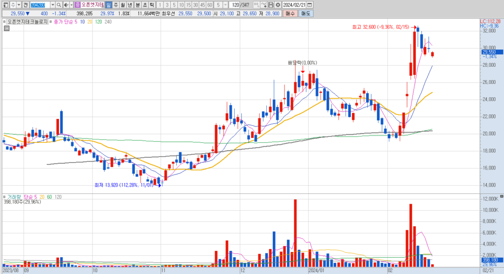
Task: Expand dropdown arrow next to 주 box
Action: pos(19,5)
